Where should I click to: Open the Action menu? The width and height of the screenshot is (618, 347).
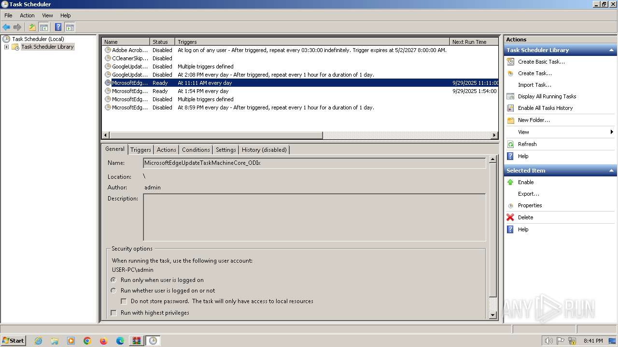click(x=27, y=15)
